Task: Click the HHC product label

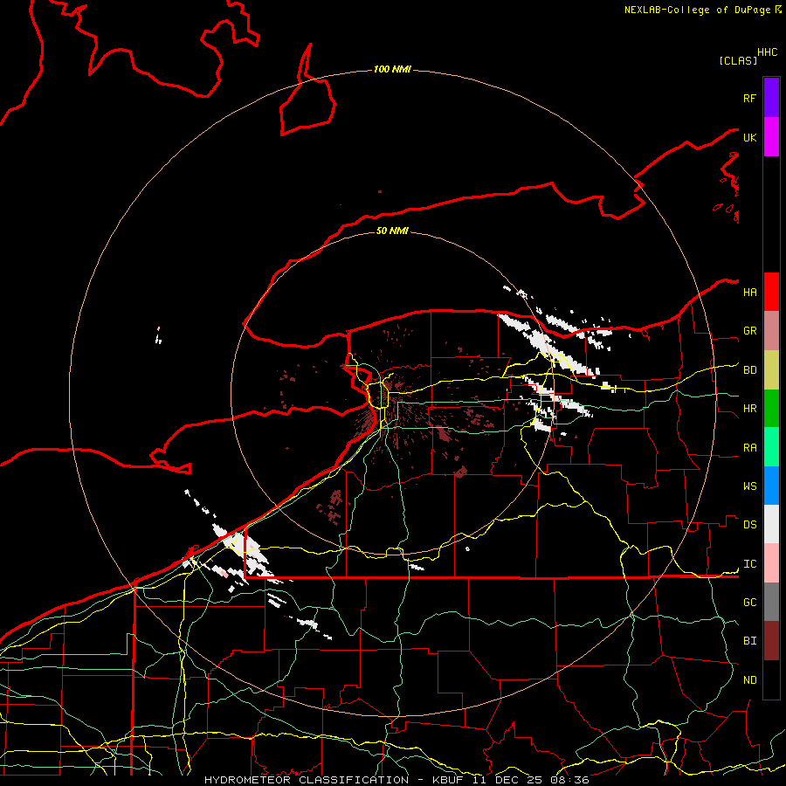Action: (768, 52)
